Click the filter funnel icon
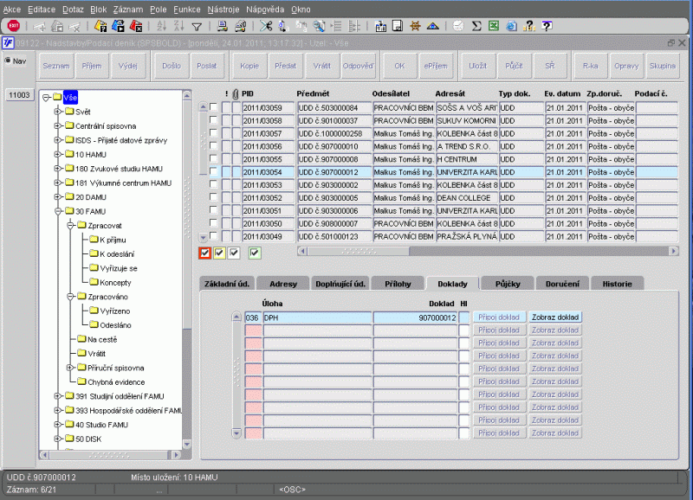This screenshot has height=500, width=693. pos(197,26)
